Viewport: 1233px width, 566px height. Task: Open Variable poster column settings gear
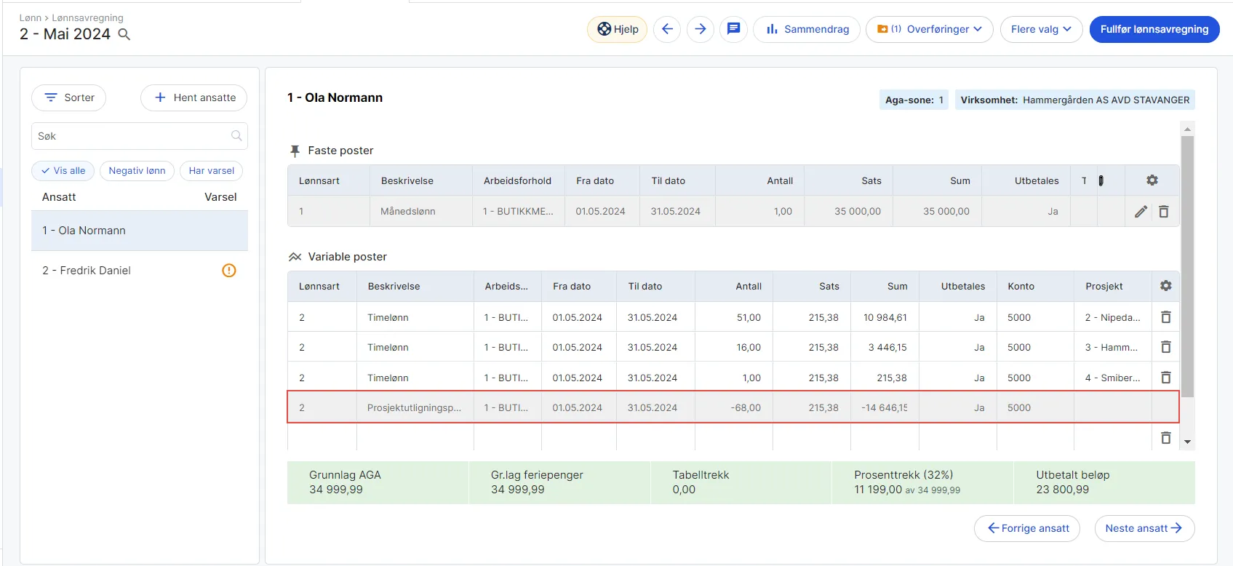click(x=1165, y=286)
